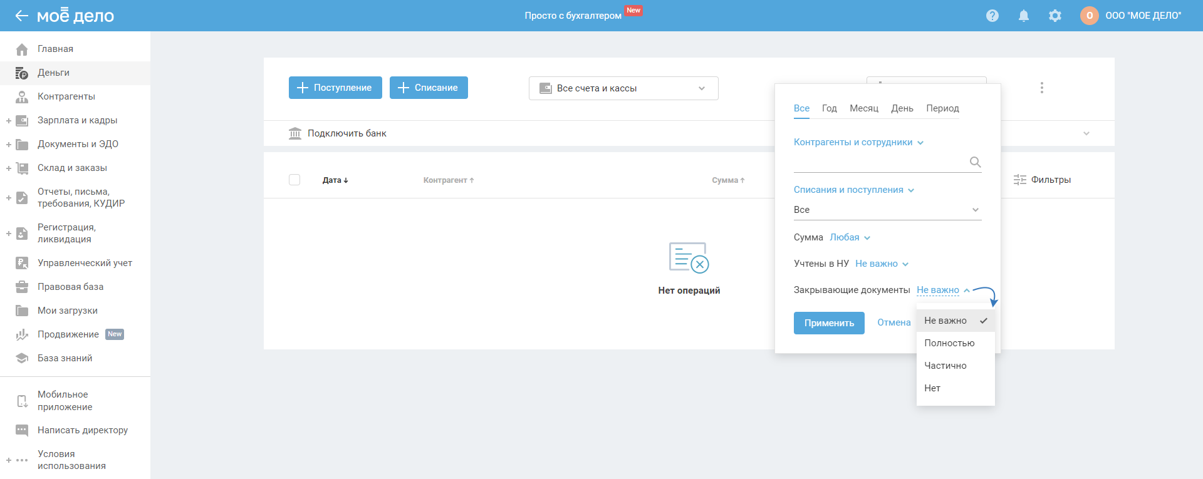
Task: Click the Применить button
Action: click(x=829, y=323)
